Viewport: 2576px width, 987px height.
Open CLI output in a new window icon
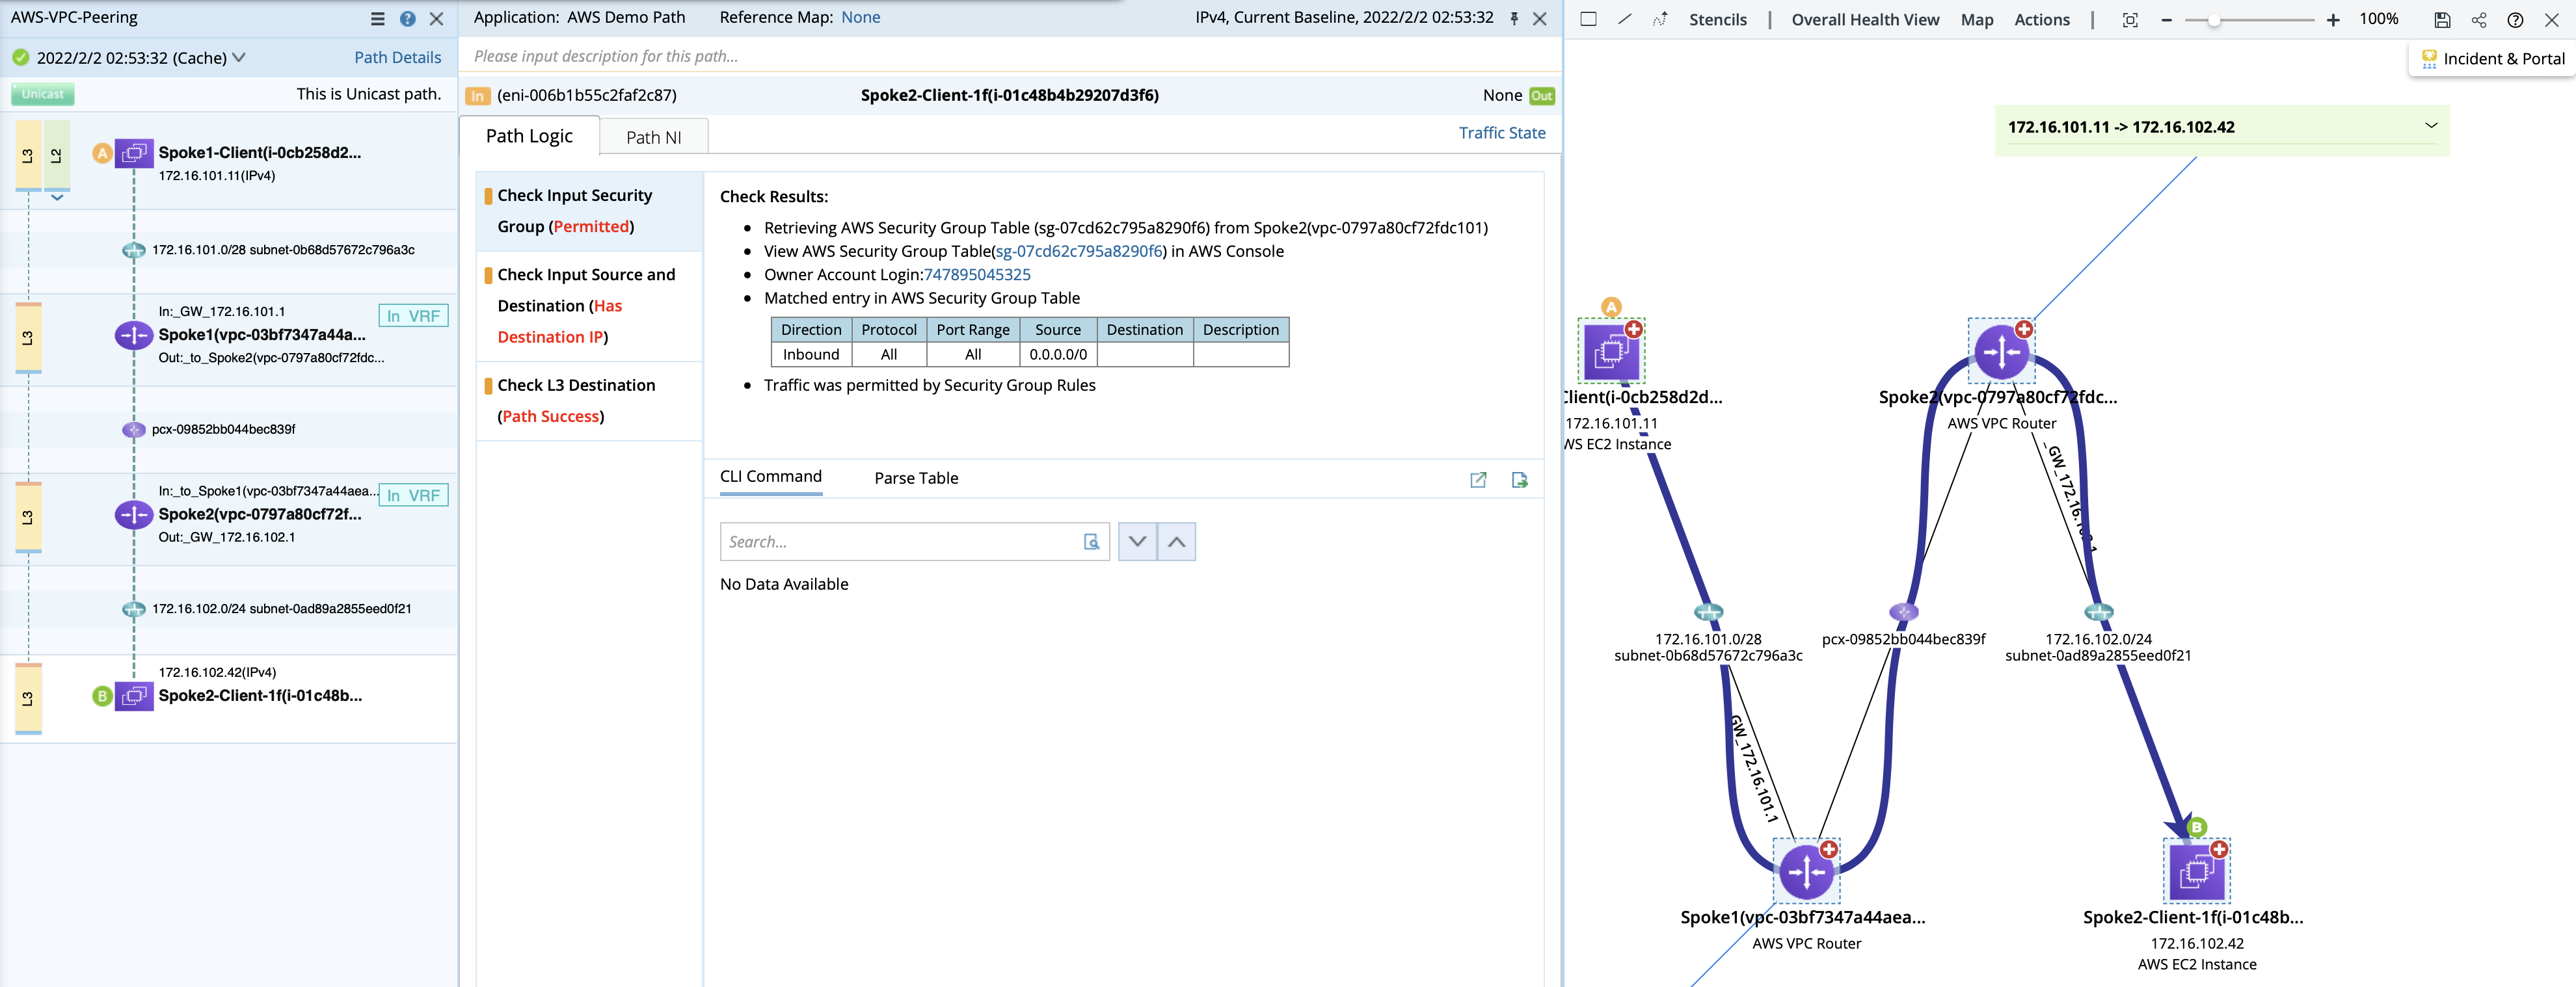[1478, 480]
